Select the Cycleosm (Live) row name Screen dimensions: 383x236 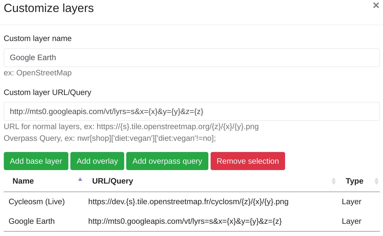click(x=37, y=202)
